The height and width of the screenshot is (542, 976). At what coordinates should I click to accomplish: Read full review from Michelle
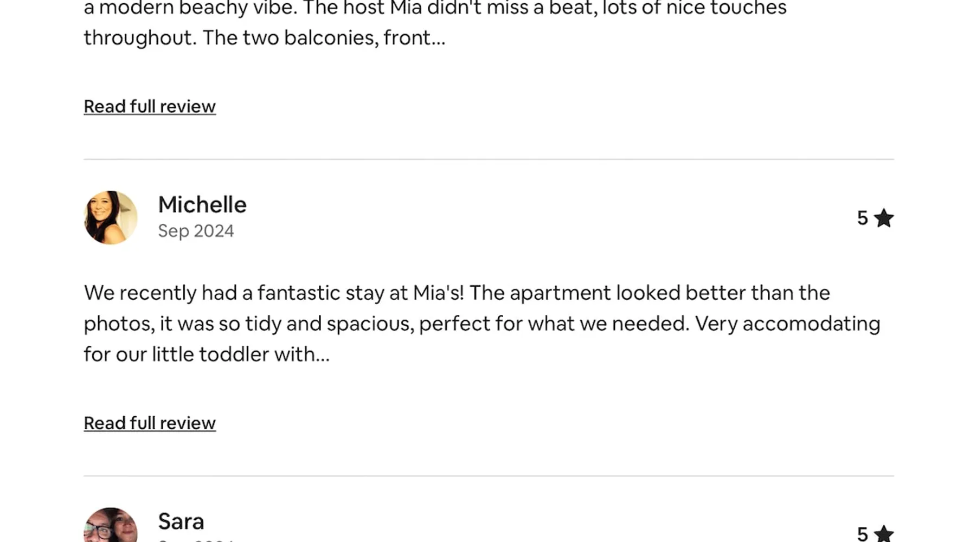(x=150, y=423)
